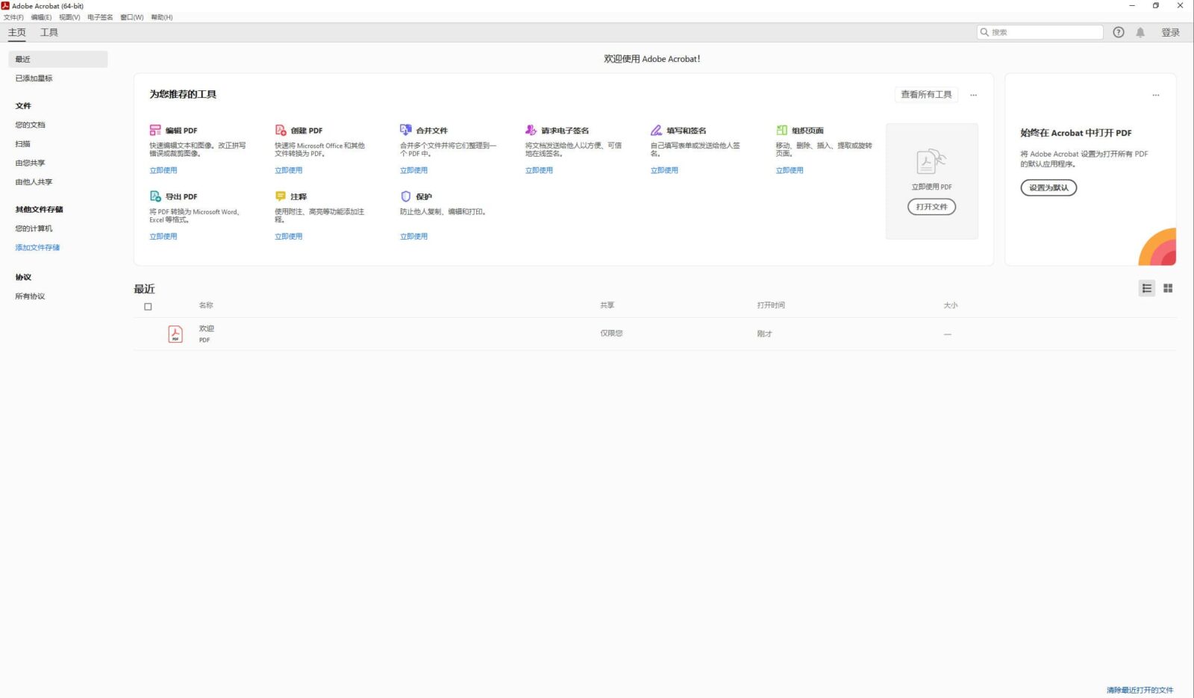
Task: Open the 视图(V) menu
Action: [x=69, y=17]
